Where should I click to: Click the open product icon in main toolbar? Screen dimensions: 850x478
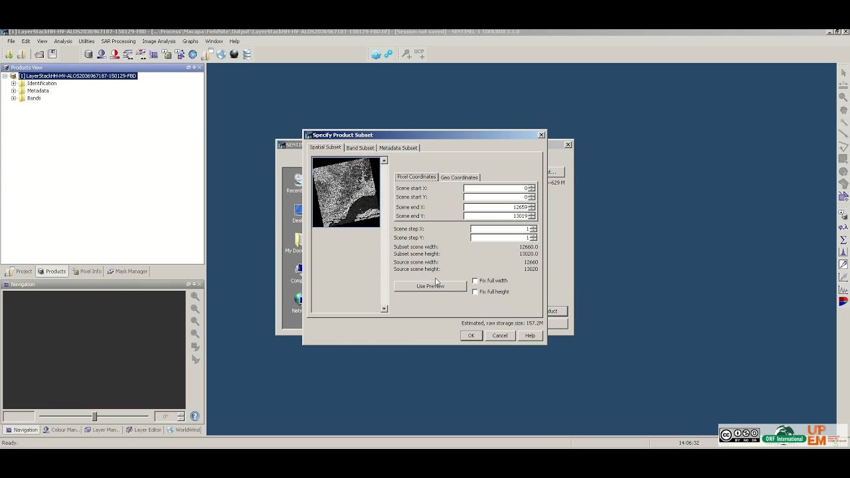[9, 54]
